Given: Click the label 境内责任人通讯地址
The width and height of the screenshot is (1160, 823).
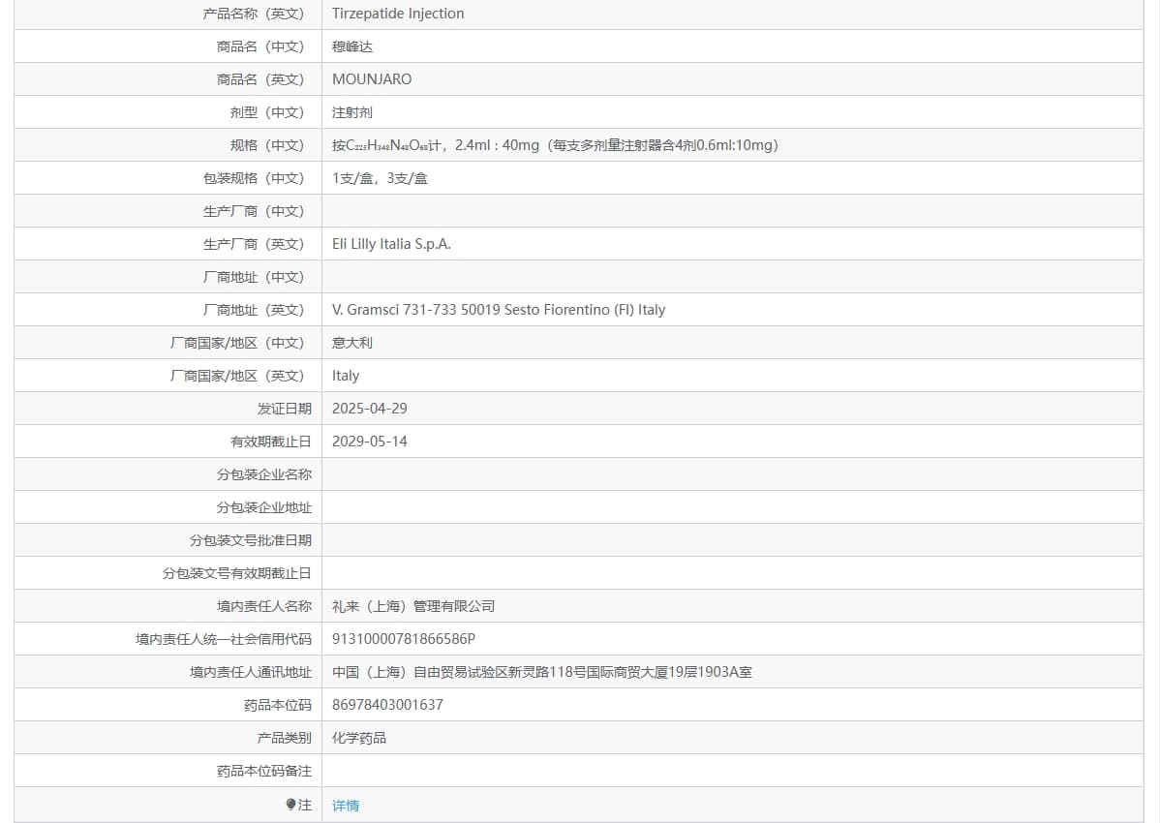Looking at the screenshot, I should coord(251,672).
